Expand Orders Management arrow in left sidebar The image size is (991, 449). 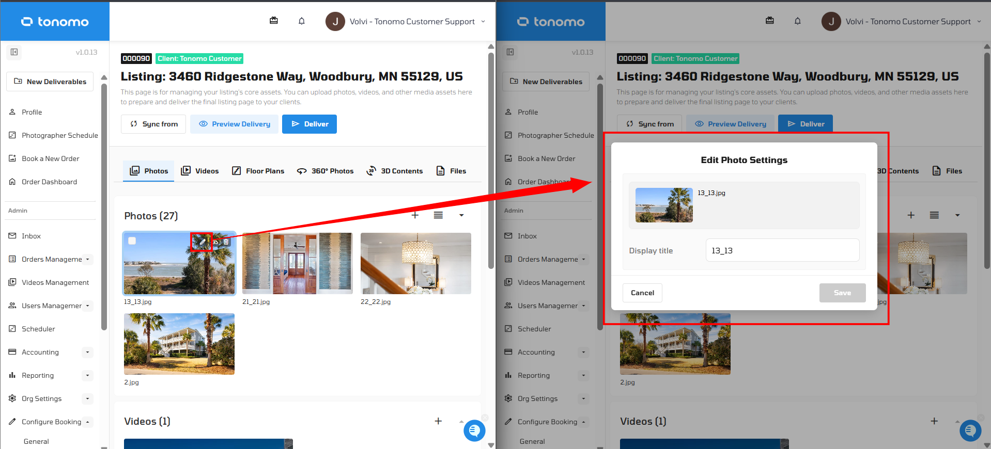87,259
